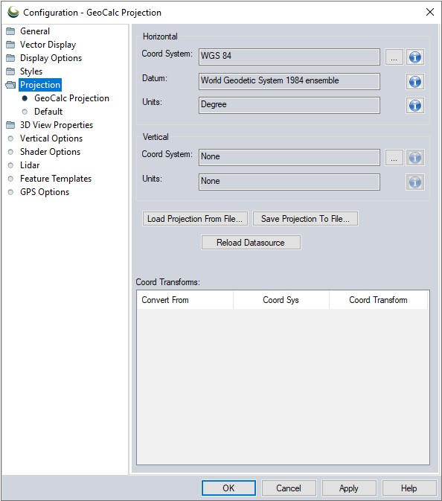Screen dimensions: 442x501
Task: Click the Coord Transform column header
Action: [378, 300]
